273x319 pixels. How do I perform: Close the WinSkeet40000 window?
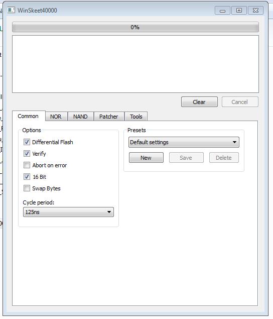pyautogui.click(x=256, y=11)
